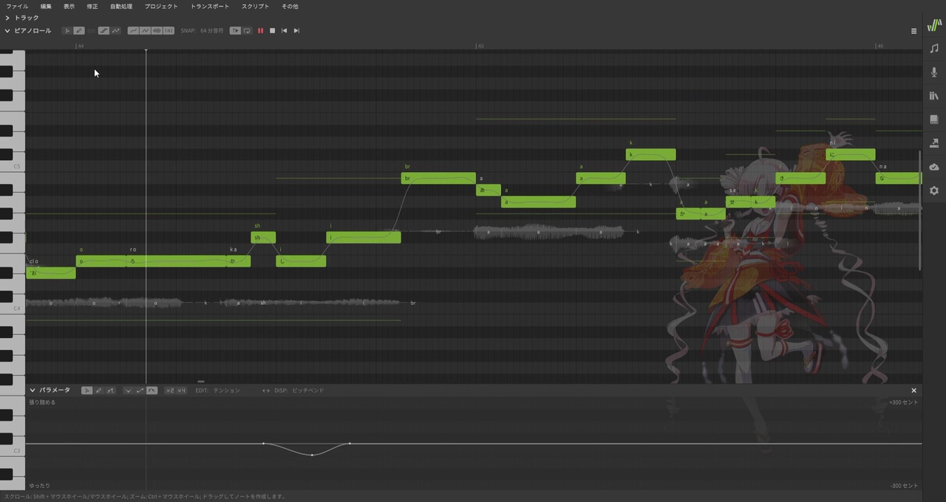Choose the linear interpolation mode icon
This screenshot has height=502, width=946.
pos(140,391)
